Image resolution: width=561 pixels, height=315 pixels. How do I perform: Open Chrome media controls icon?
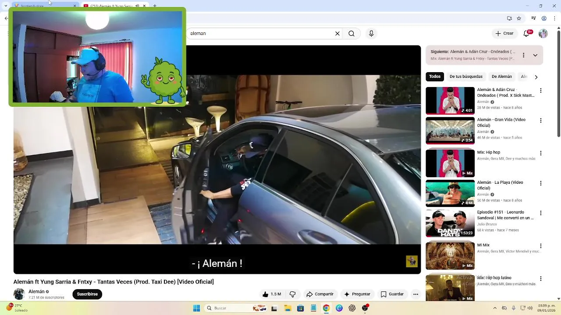(x=533, y=18)
